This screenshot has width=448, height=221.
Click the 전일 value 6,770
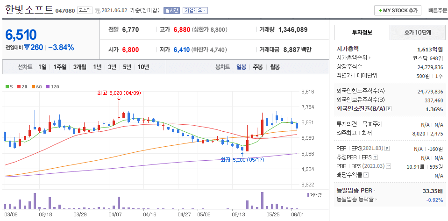click(130, 29)
